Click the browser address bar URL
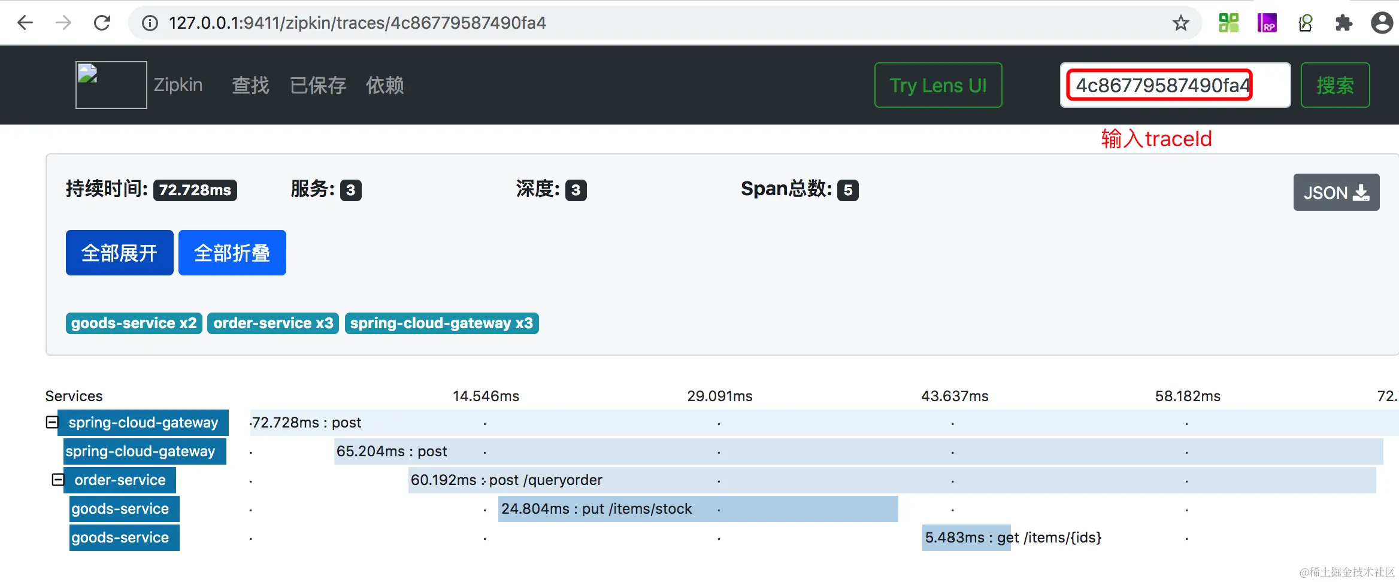This screenshot has height=582, width=1399. [358, 23]
